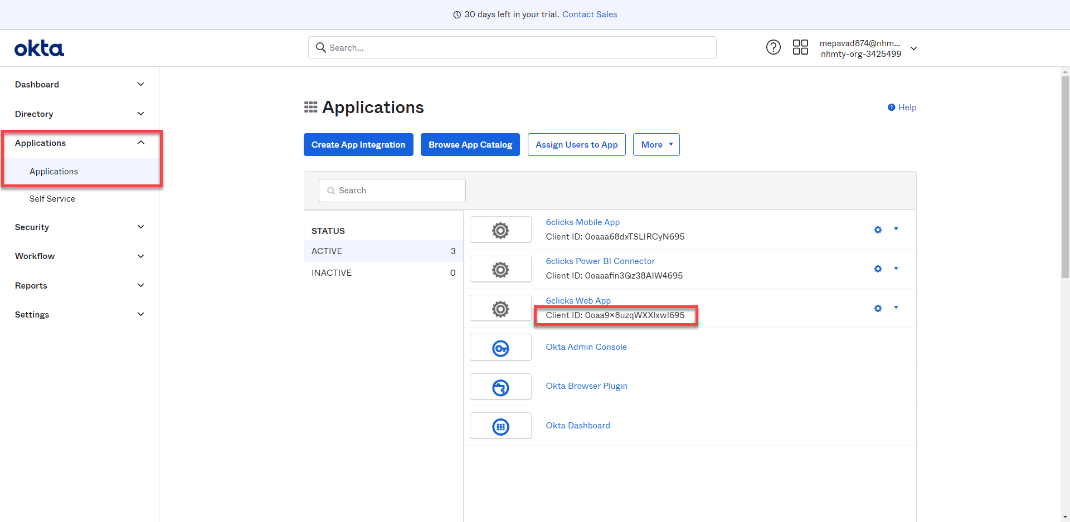Open the apps grid icon in header

pos(800,47)
